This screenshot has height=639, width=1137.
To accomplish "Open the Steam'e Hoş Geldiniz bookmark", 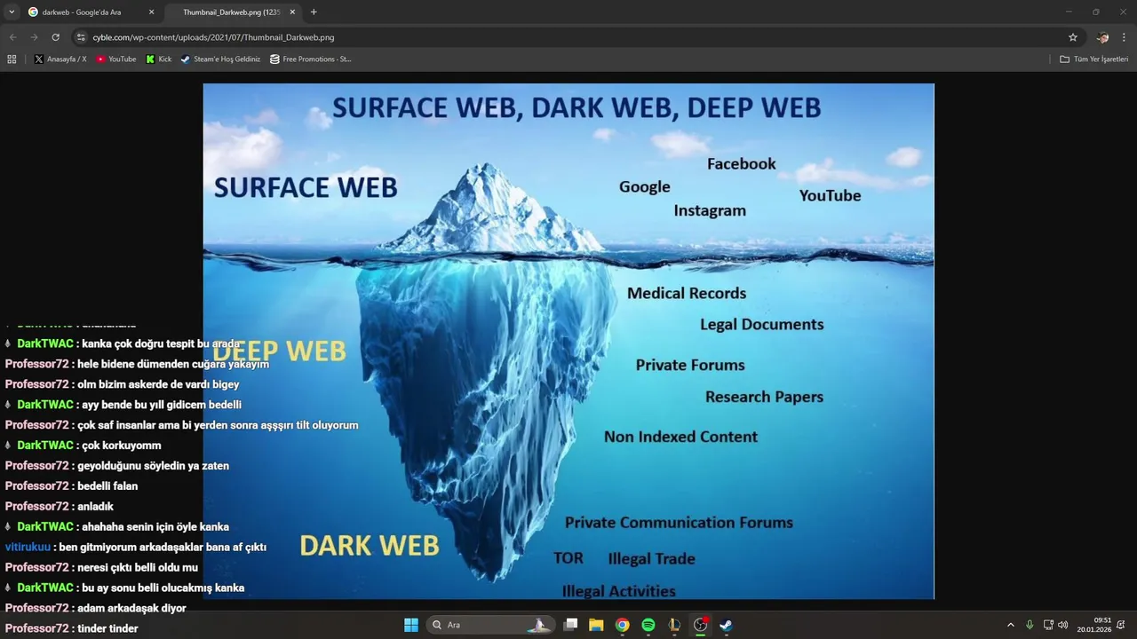I will (x=220, y=59).
